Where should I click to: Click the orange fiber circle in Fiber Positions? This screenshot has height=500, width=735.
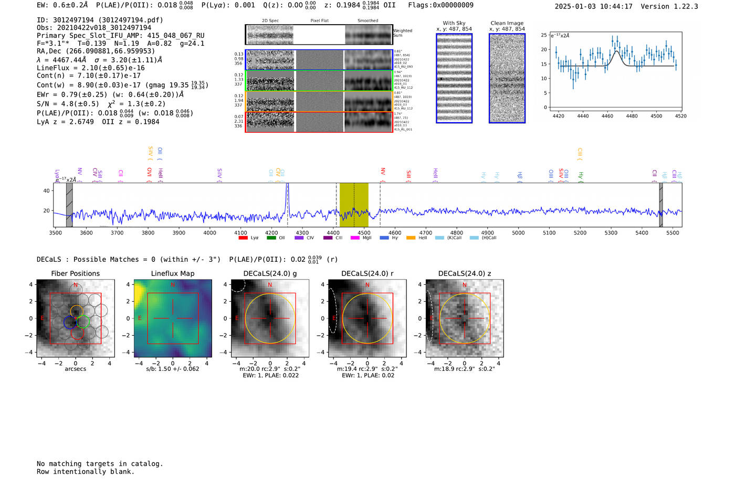(77, 311)
